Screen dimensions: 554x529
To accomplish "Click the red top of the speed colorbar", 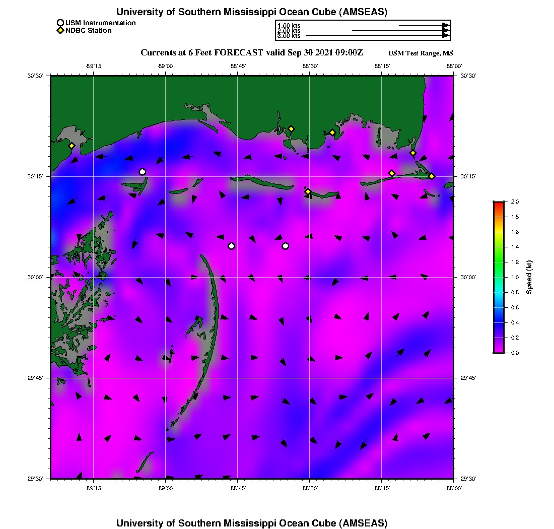I will click(x=499, y=204).
